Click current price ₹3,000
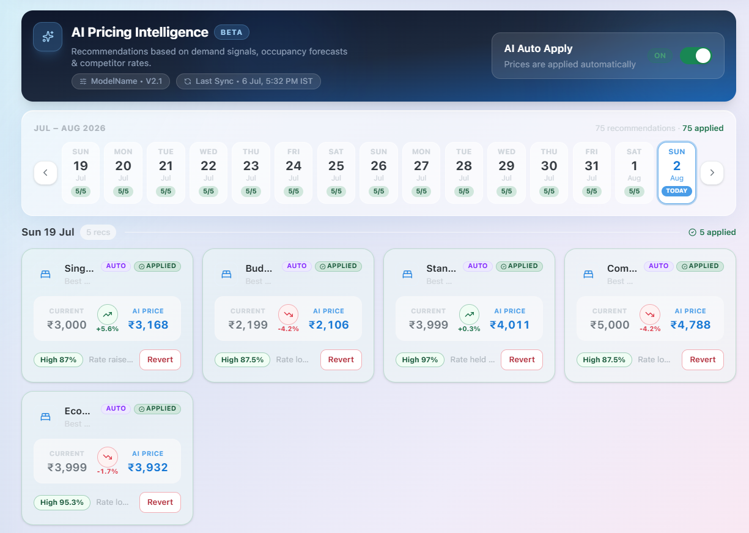This screenshot has height=533, width=749. click(67, 325)
